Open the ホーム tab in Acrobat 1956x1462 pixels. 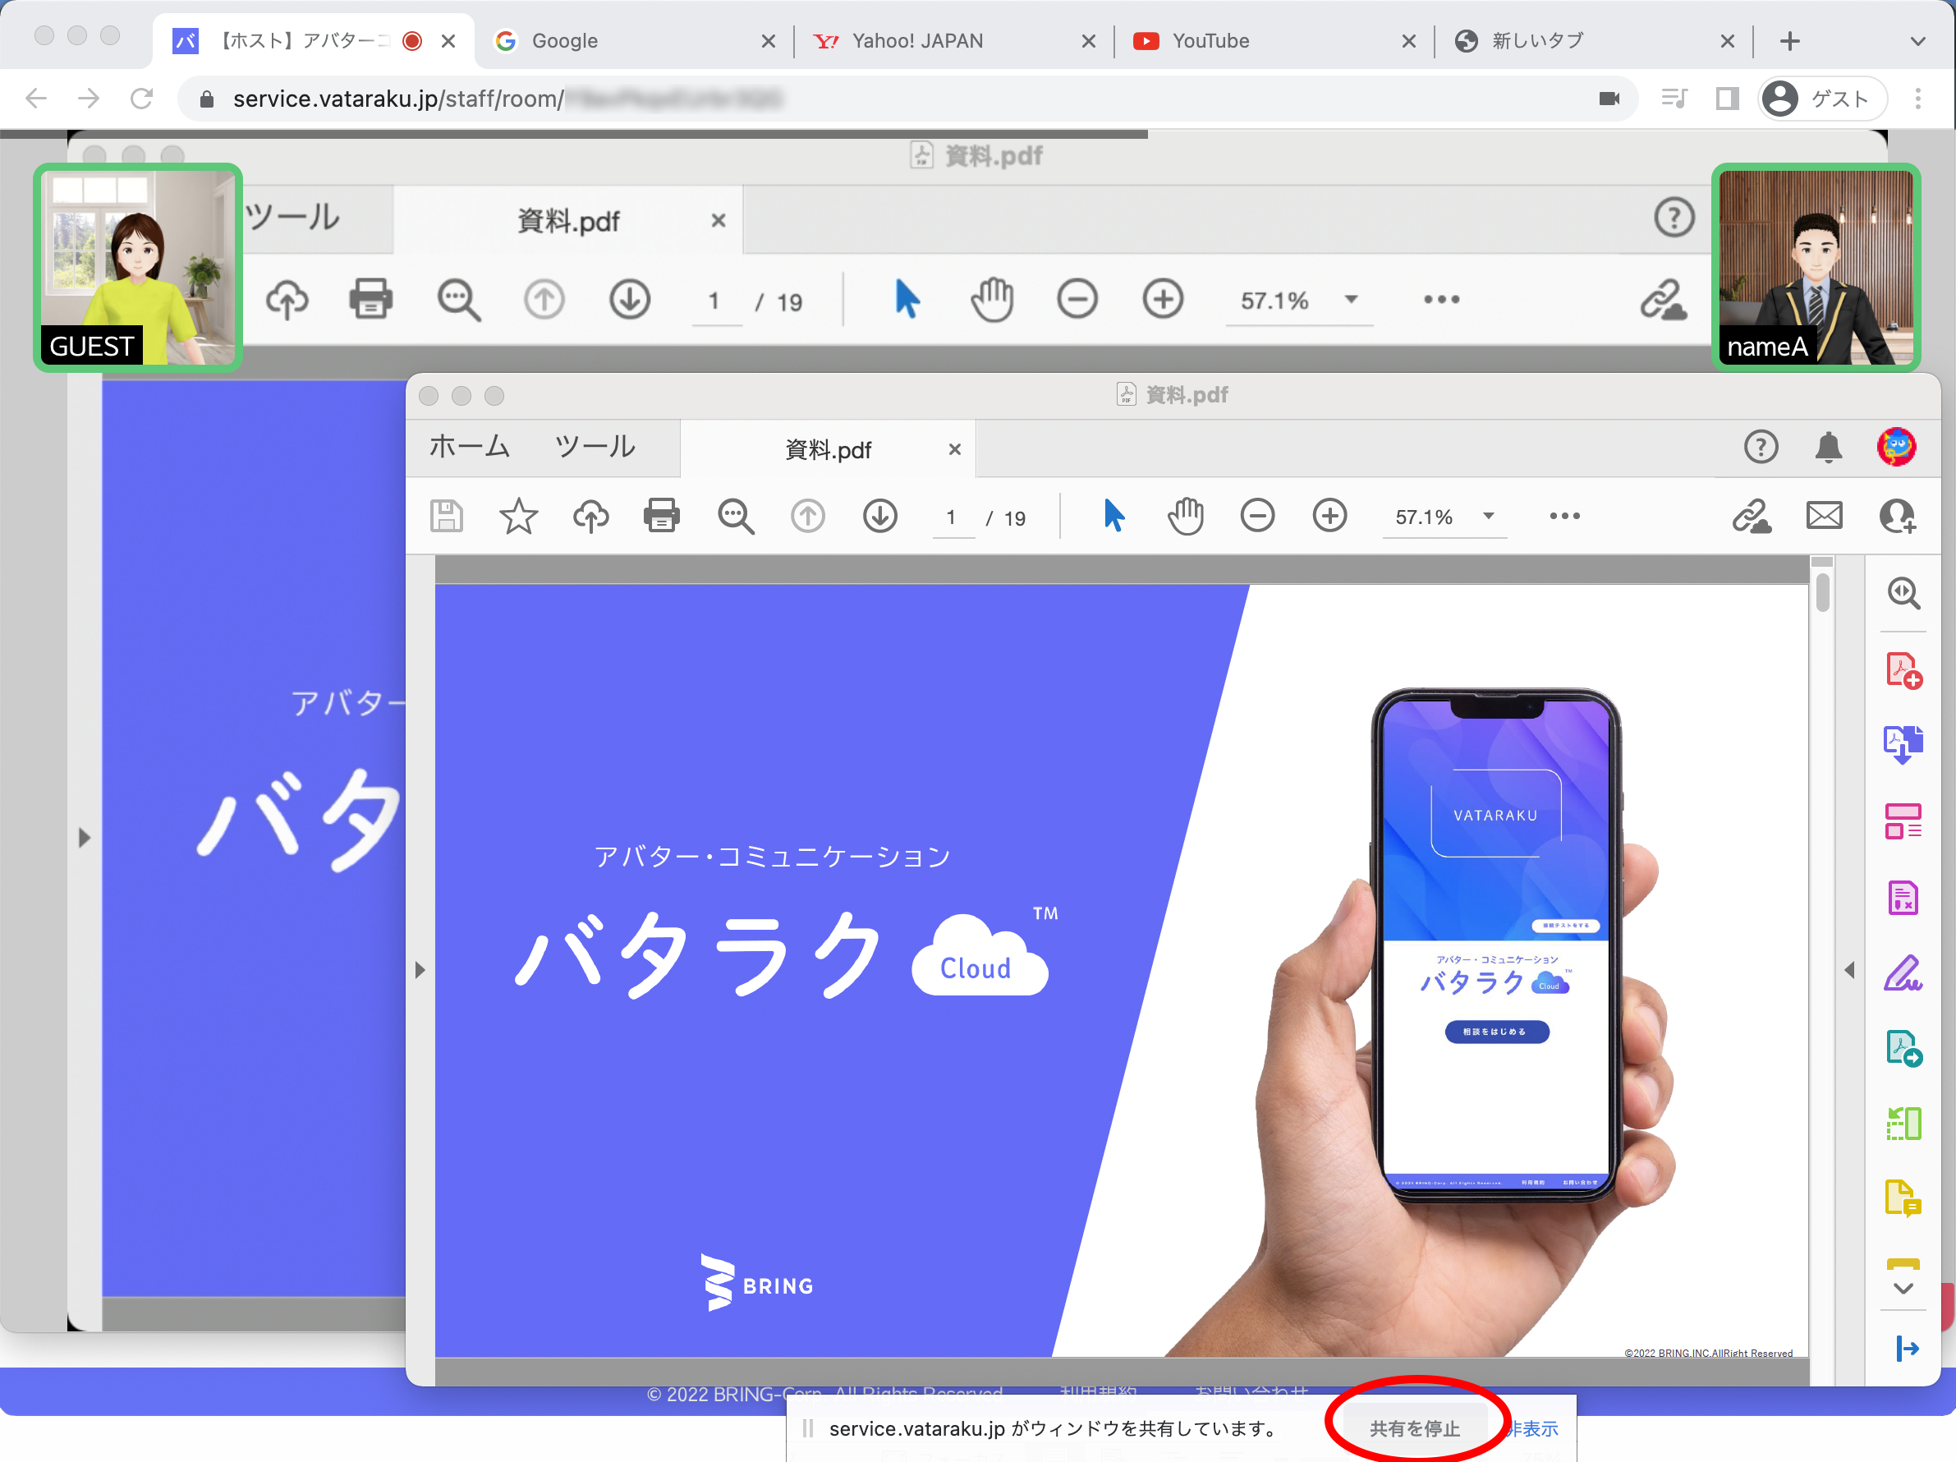click(x=470, y=447)
